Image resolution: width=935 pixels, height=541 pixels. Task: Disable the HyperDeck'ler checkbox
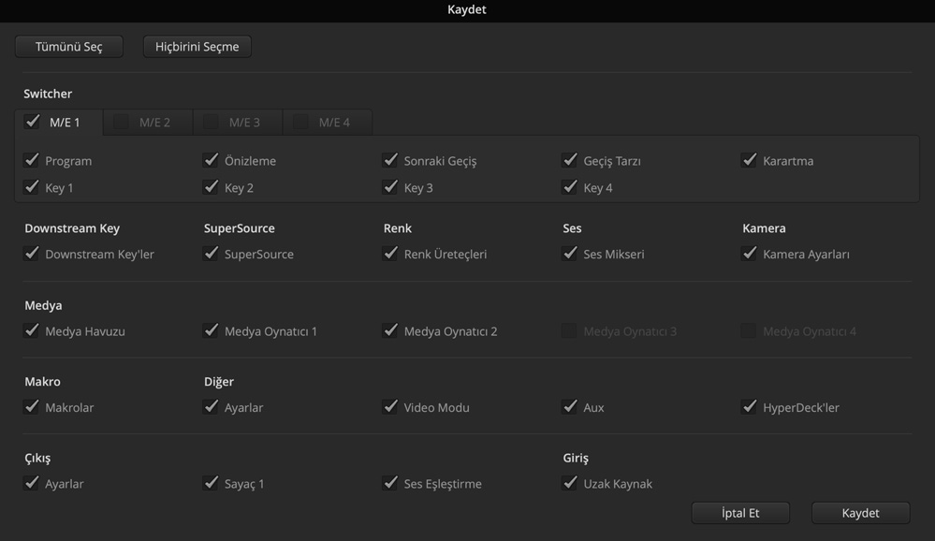point(750,407)
